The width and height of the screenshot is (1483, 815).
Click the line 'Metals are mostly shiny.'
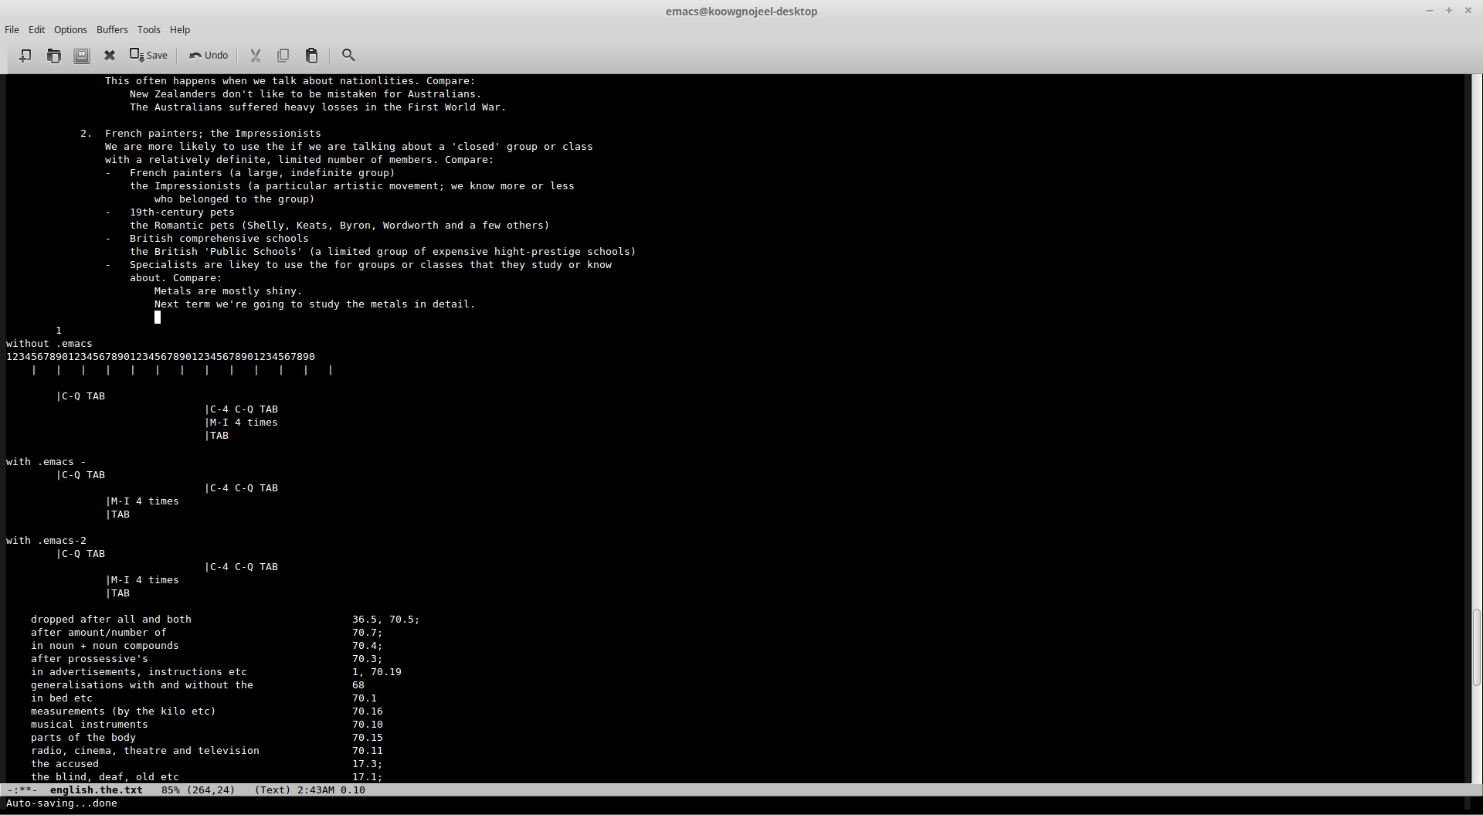(228, 290)
